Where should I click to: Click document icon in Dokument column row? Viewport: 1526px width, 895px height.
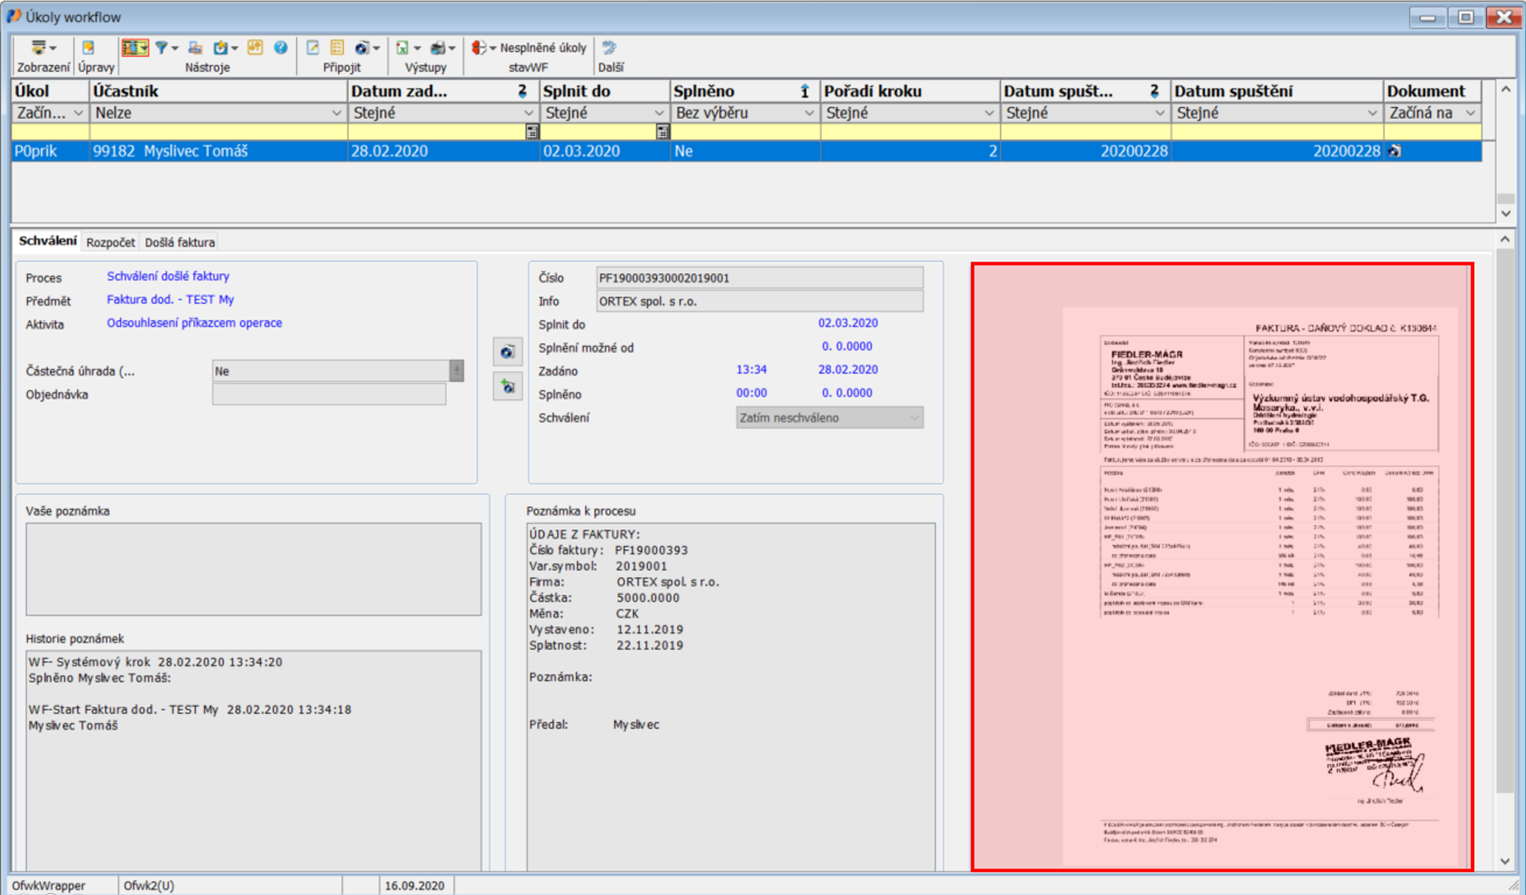coord(1395,151)
